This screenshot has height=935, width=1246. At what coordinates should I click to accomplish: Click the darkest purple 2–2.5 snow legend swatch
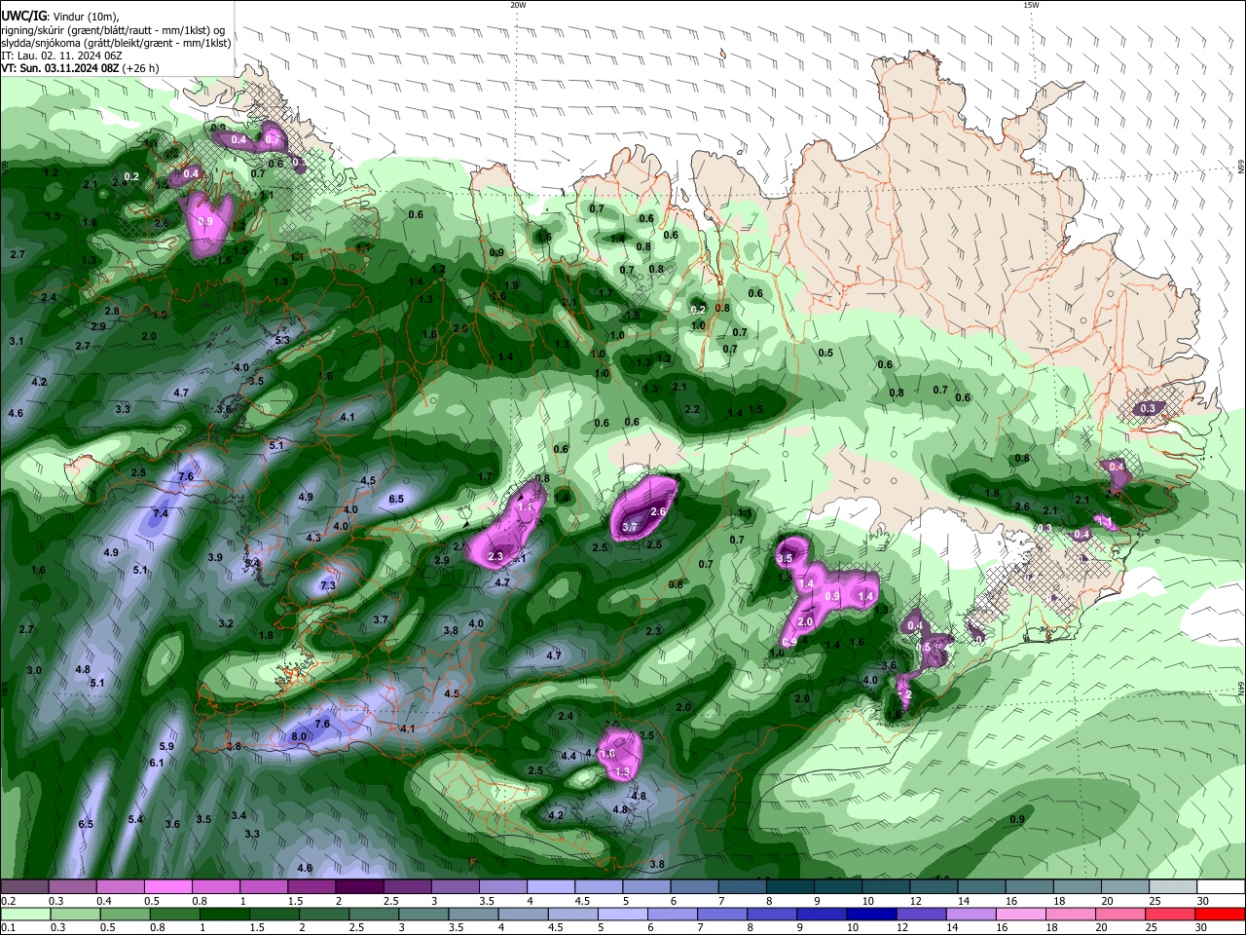point(359,887)
